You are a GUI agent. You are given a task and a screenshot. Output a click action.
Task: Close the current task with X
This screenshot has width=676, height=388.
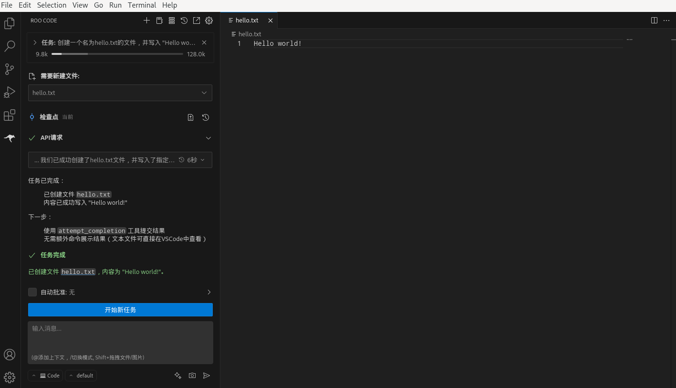[x=204, y=42]
